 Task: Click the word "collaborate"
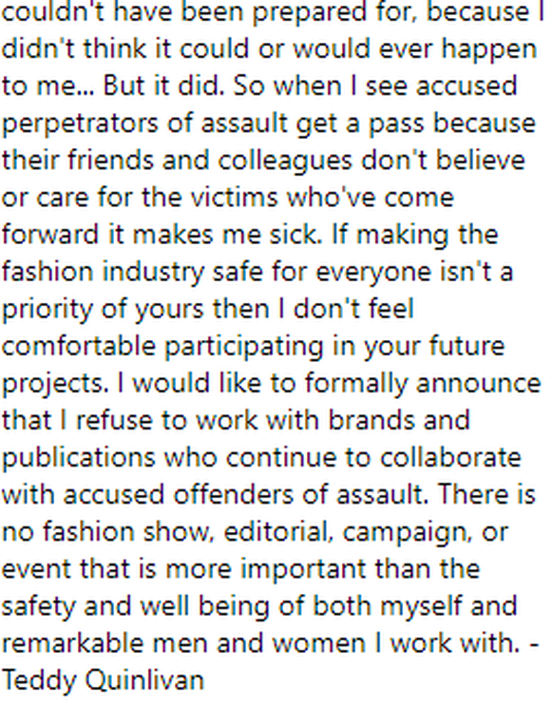pos(450,458)
